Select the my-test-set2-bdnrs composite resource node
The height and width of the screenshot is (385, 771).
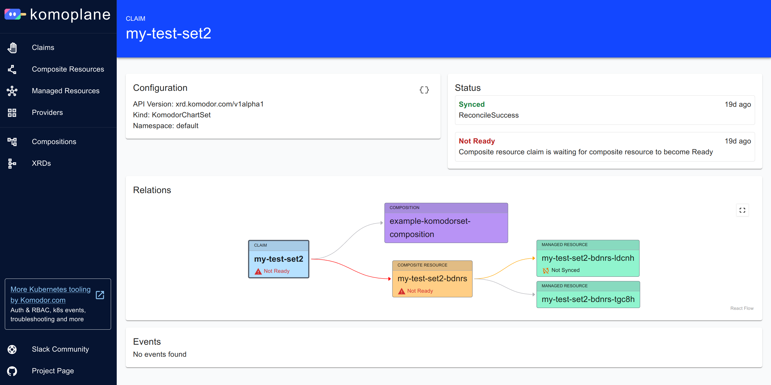click(x=432, y=279)
